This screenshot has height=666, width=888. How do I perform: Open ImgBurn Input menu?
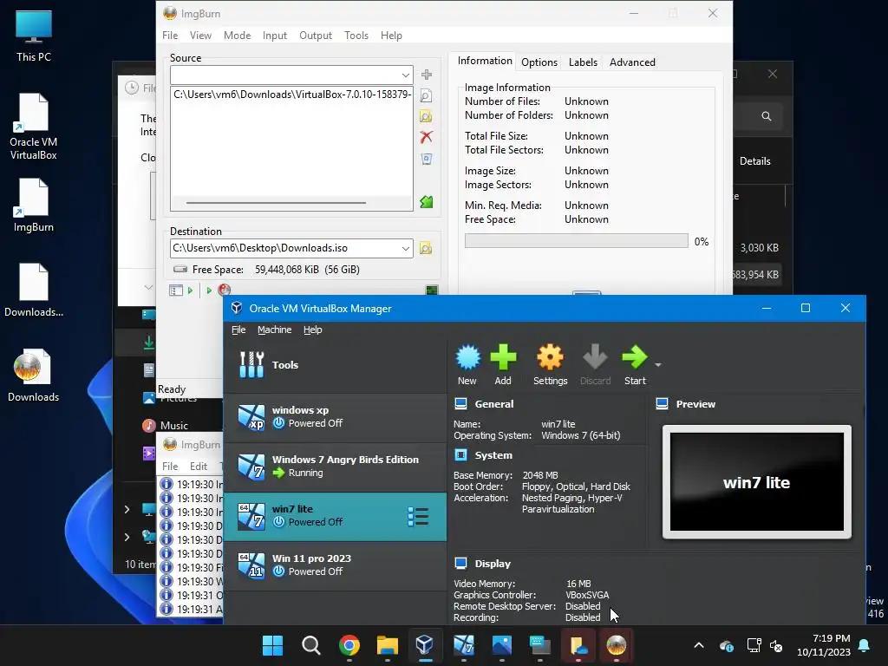coord(275,35)
